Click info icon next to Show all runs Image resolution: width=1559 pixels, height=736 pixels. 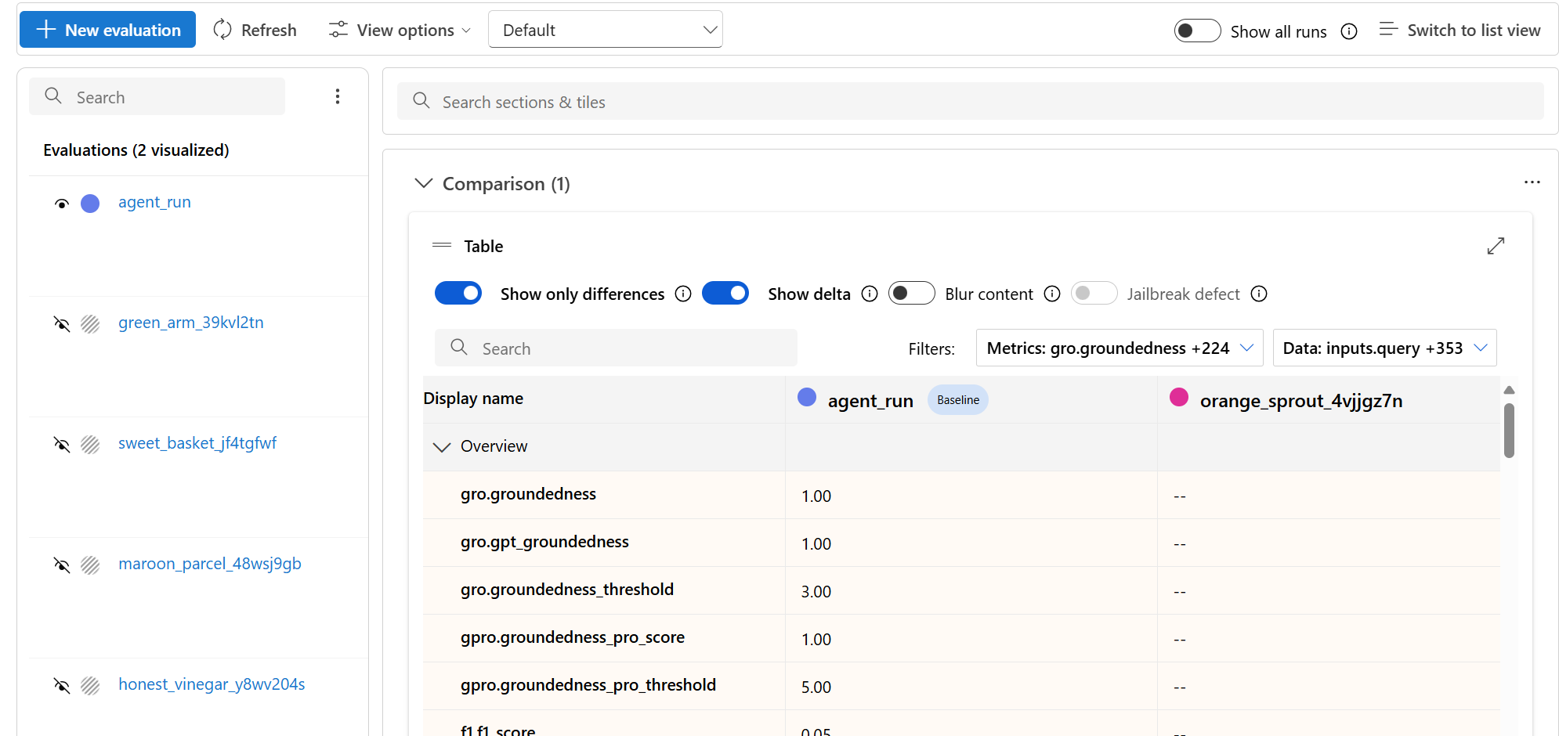pyautogui.click(x=1349, y=31)
